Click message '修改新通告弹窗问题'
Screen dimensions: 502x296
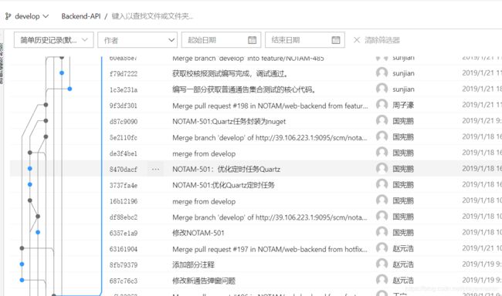click(x=204, y=281)
